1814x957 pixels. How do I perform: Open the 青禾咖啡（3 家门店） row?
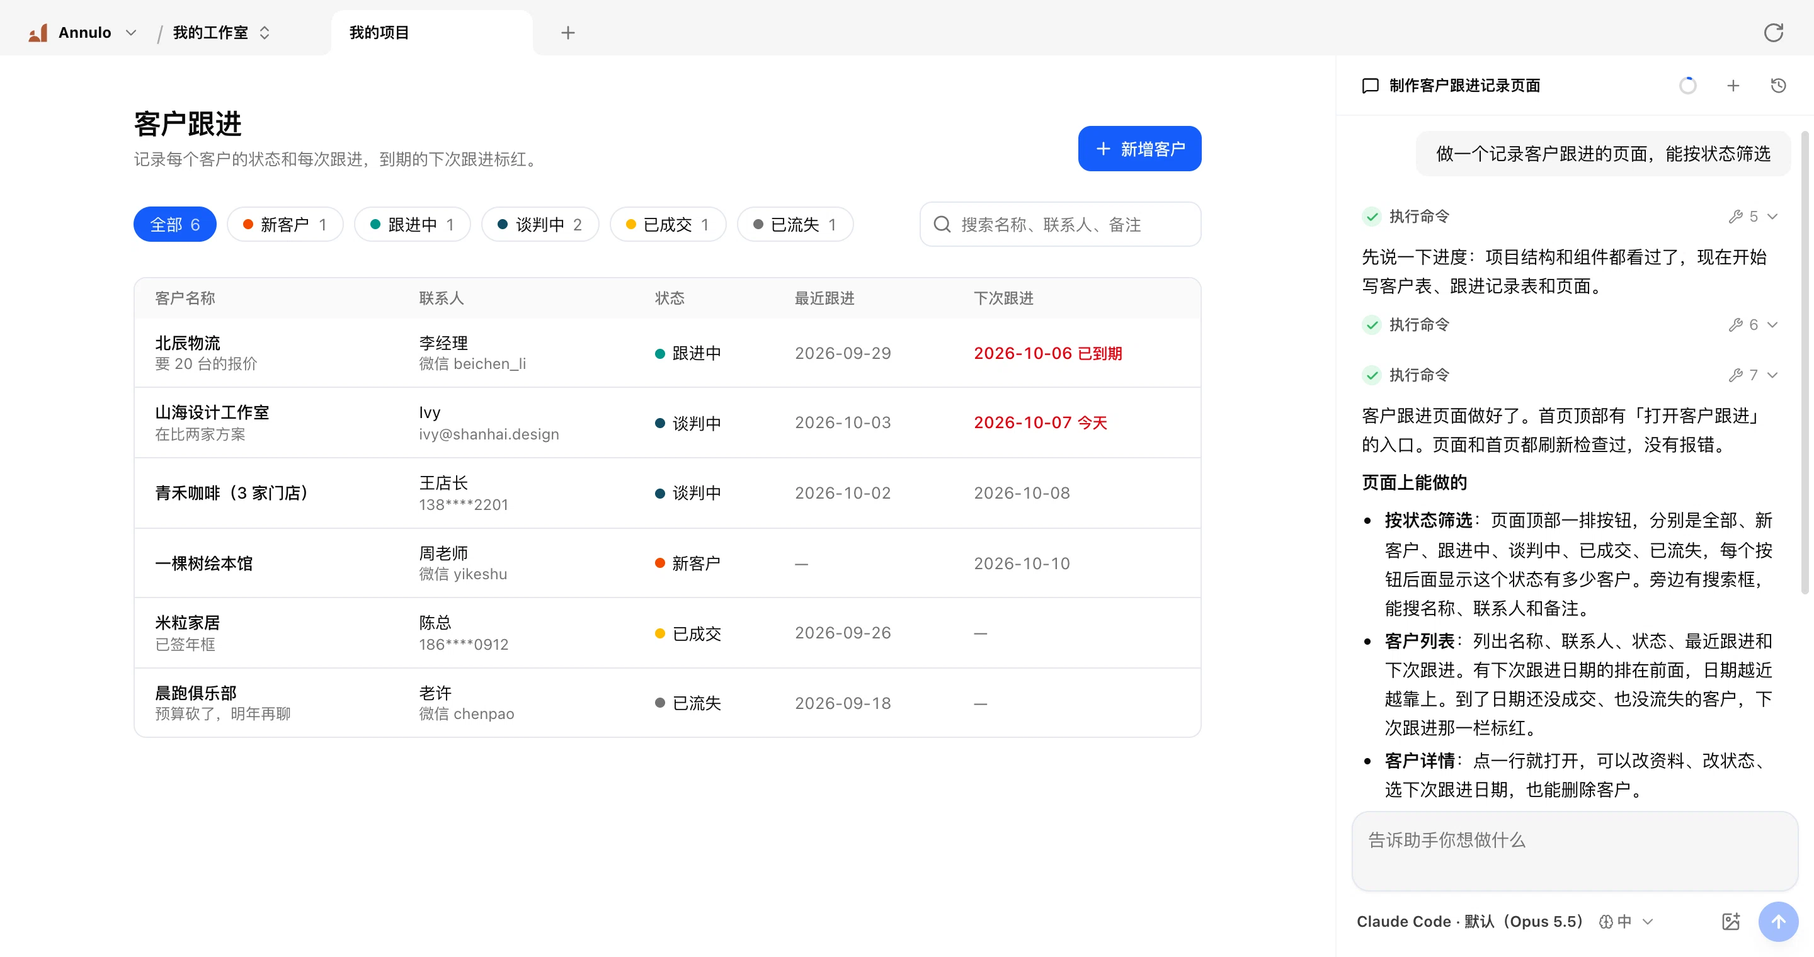pos(667,493)
